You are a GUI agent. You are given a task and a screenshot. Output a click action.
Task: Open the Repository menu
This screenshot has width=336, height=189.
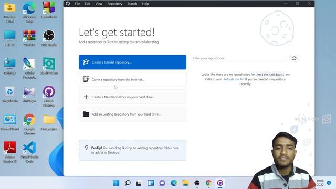(114, 4)
